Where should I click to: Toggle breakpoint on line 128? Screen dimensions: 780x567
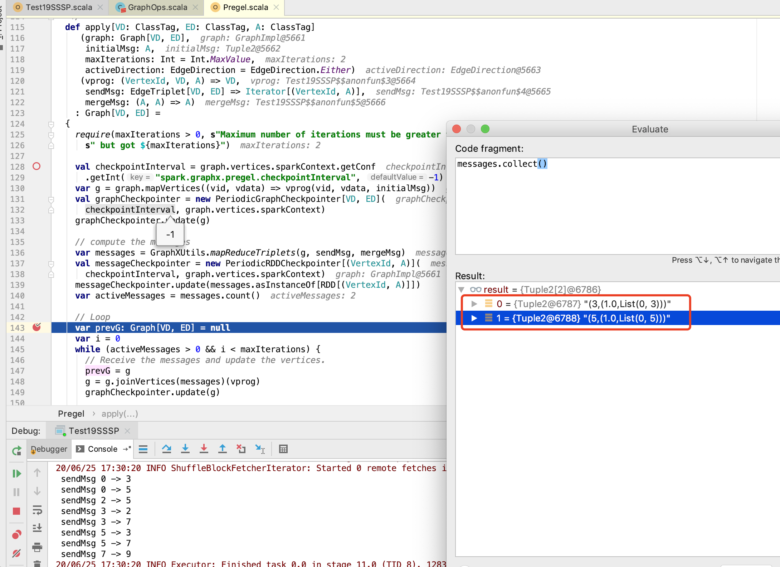tap(36, 166)
